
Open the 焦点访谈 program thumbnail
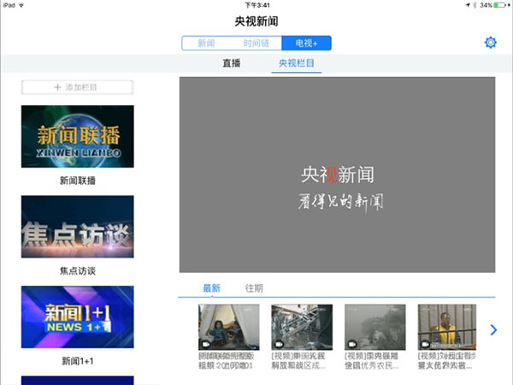(78, 227)
